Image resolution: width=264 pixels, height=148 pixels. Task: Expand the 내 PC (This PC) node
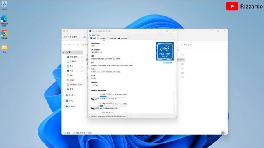click(x=64, y=101)
